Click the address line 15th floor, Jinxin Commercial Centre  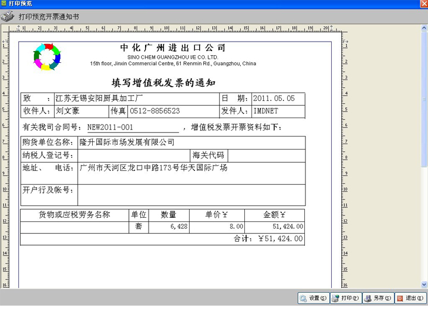tap(173, 64)
